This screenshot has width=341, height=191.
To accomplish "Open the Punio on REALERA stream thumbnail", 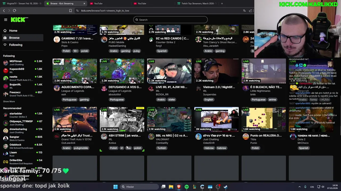I will pos(264,120).
